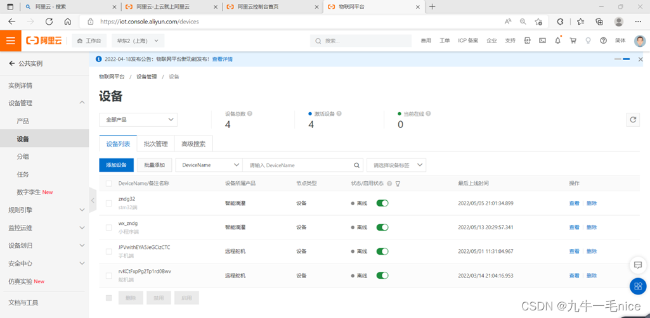Screen dimensions: 650x318
Task: Open the user avatar in Aliyun header
Action: click(x=640, y=41)
